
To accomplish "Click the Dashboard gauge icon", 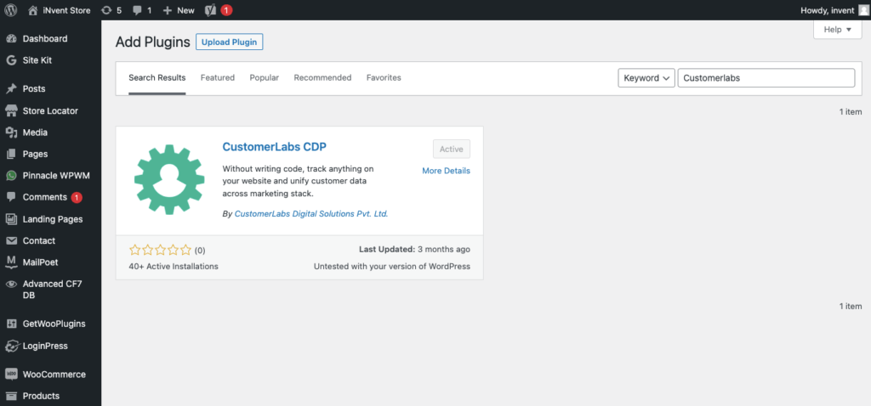I will [11, 39].
